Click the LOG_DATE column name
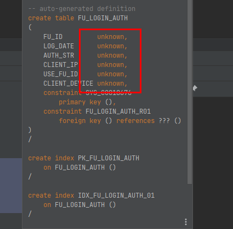Image resolution: width=233 pixels, height=229 pixels. click(59, 46)
